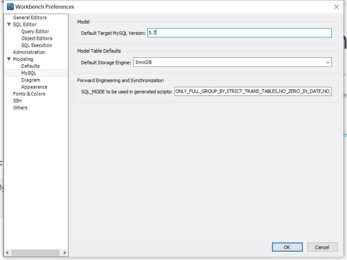Screen dimensions: 347x260
Task: Click the sidebar horizontal scrollbar thumb
Action: tap(35, 253)
